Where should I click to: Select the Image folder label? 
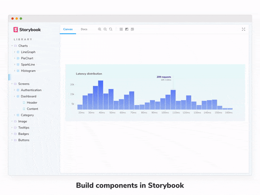[x=23, y=121]
